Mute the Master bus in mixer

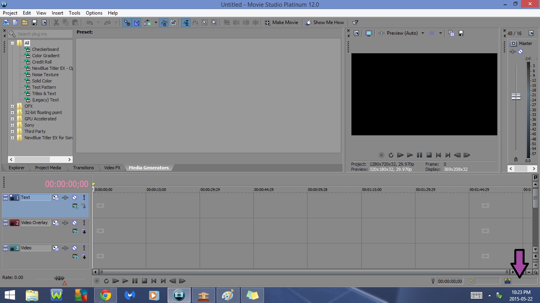pos(520,52)
